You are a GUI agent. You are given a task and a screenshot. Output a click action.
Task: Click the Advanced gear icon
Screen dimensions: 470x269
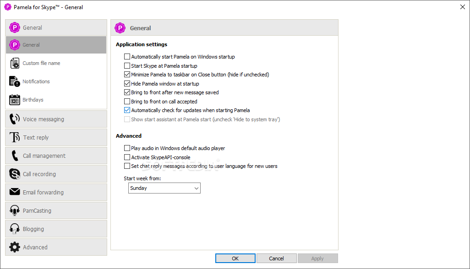point(14,247)
